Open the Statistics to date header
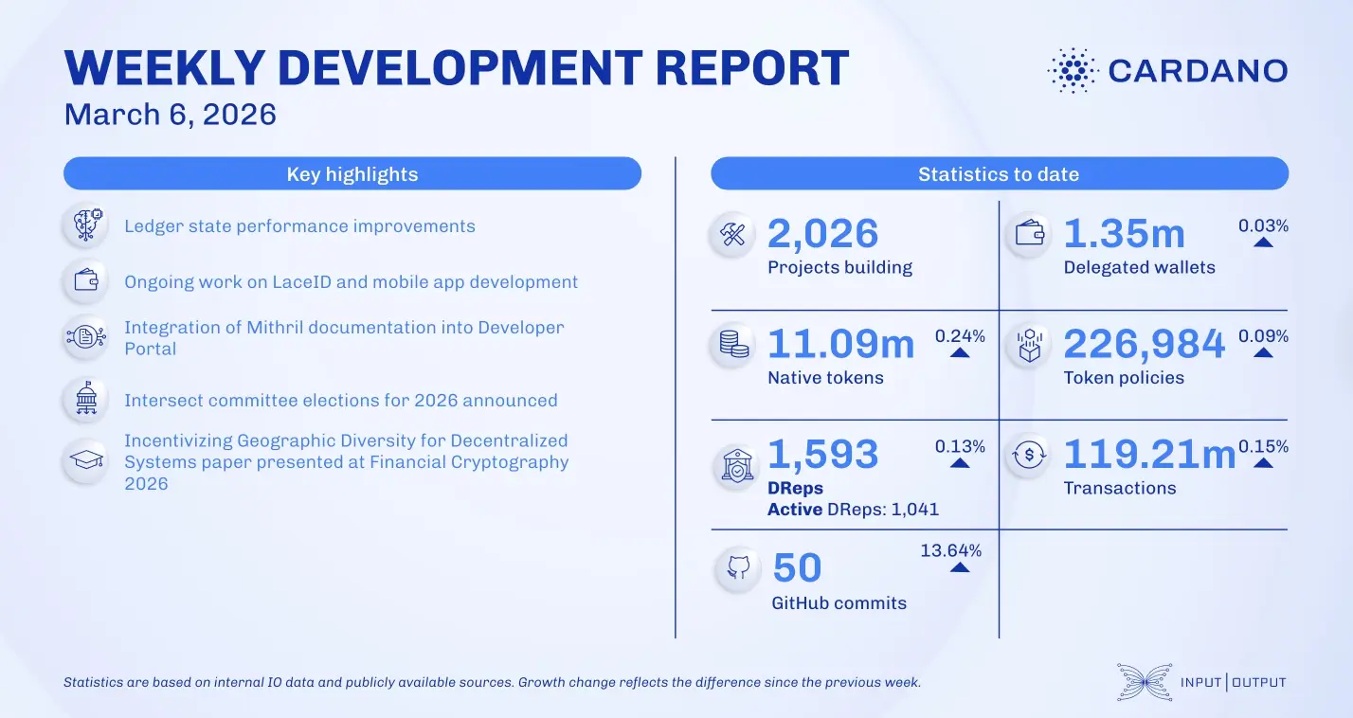 point(999,173)
